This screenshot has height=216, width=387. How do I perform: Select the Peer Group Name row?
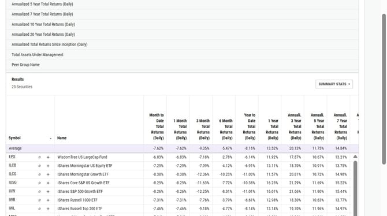pyautogui.click(x=182, y=65)
